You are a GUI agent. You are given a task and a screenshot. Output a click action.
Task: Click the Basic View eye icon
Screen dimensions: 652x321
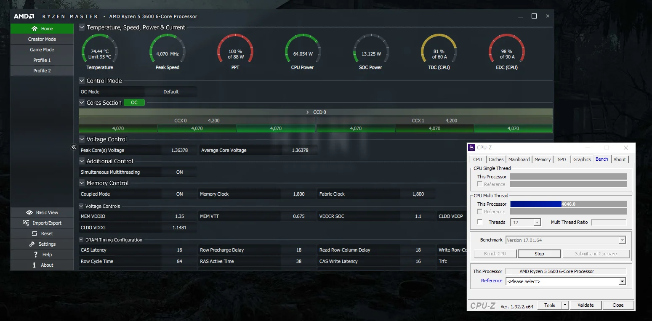click(x=29, y=212)
